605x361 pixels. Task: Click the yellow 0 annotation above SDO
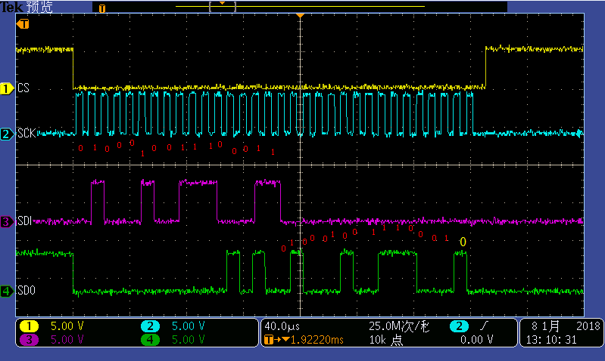463,242
